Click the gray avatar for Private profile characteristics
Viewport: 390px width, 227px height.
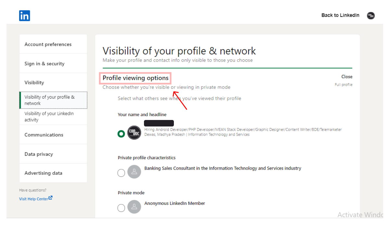point(134,172)
